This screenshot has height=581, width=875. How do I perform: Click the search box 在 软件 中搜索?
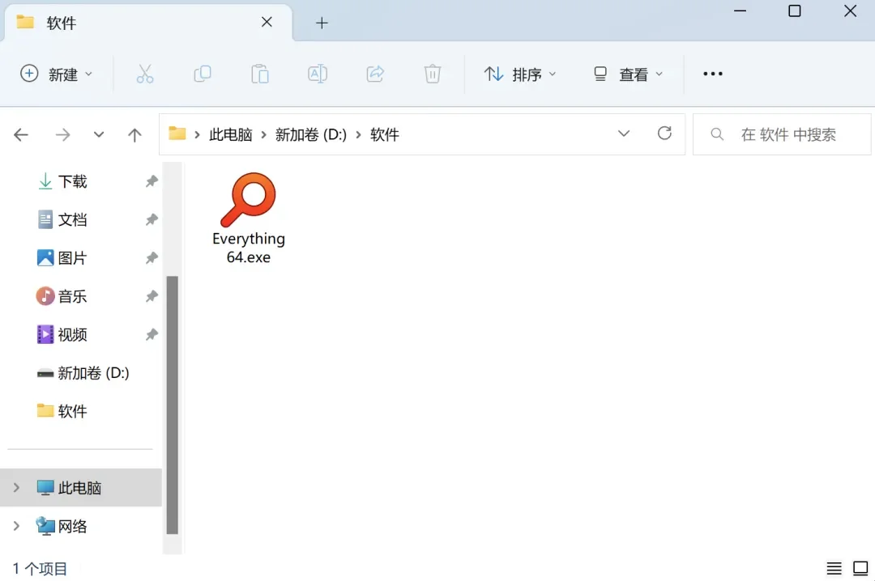pos(782,134)
